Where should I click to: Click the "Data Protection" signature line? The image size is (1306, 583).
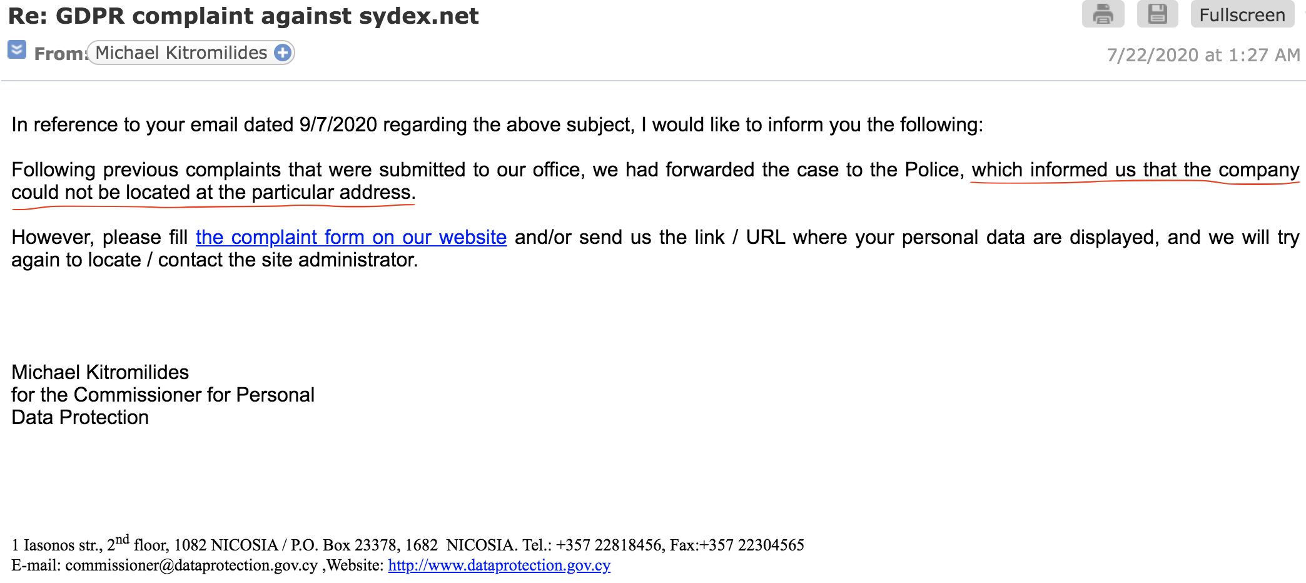(x=80, y=417)
